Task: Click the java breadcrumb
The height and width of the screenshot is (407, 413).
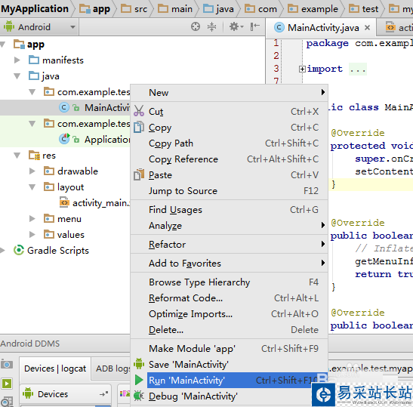Action: tap(219, 9)
